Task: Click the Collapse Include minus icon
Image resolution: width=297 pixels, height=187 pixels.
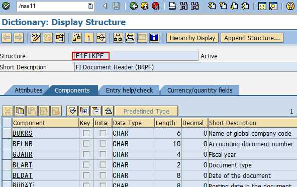Action: click(x=96, y=111)
